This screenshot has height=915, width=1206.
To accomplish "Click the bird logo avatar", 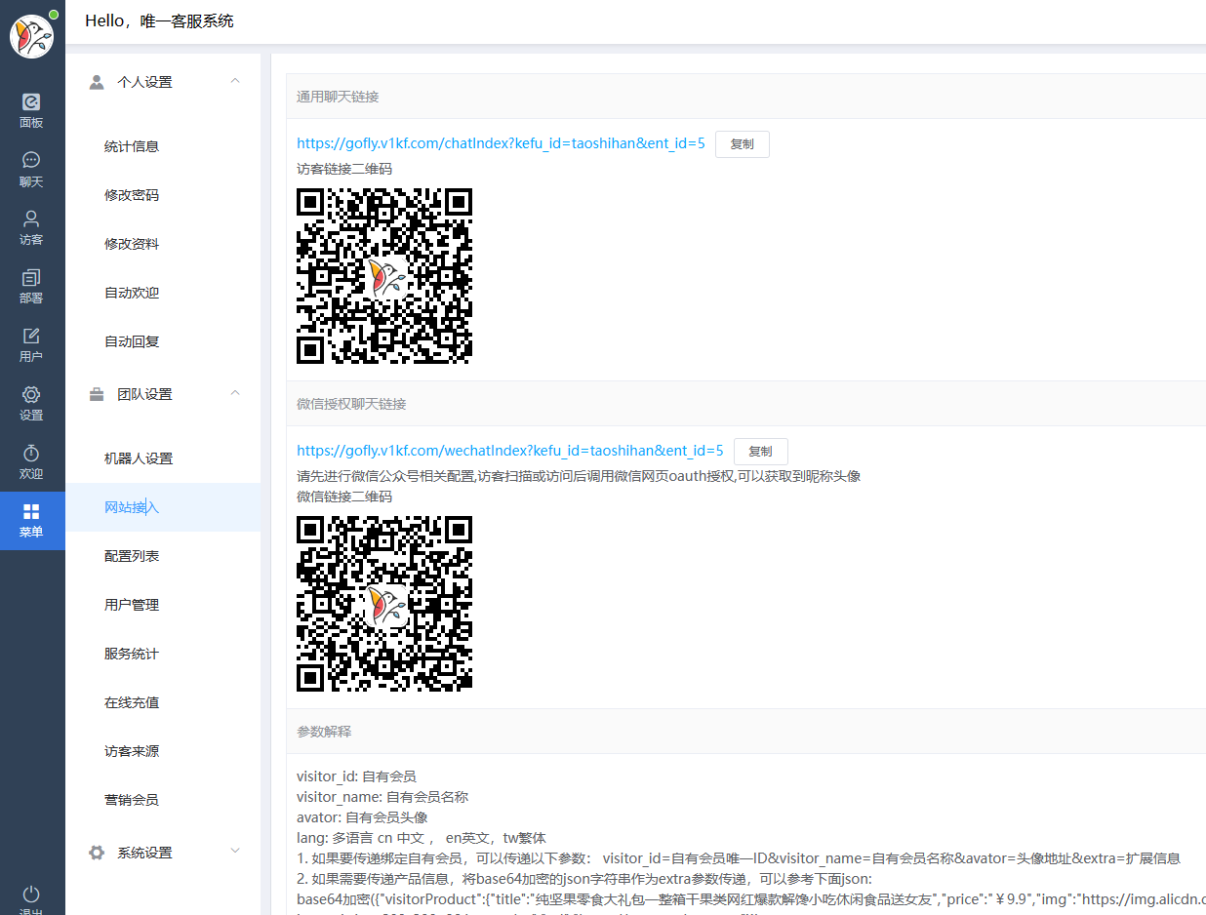I will [31, 37].
